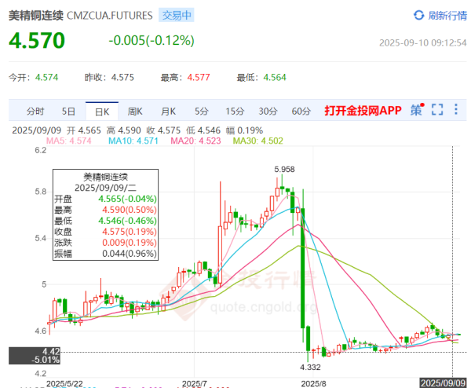The image size is (471, 388).
Task: Show the 5分 minute chart
Action: coord(202,111)
